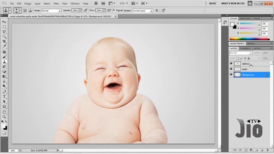Open the Brush panel toggle icon

[25, 11]
